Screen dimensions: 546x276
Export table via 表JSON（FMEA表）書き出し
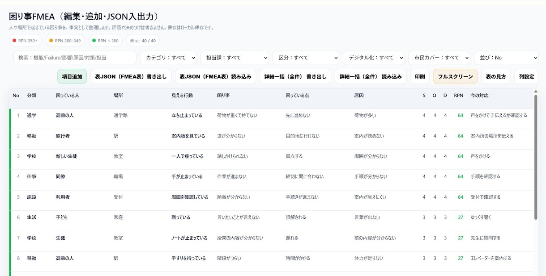(131, 76)
